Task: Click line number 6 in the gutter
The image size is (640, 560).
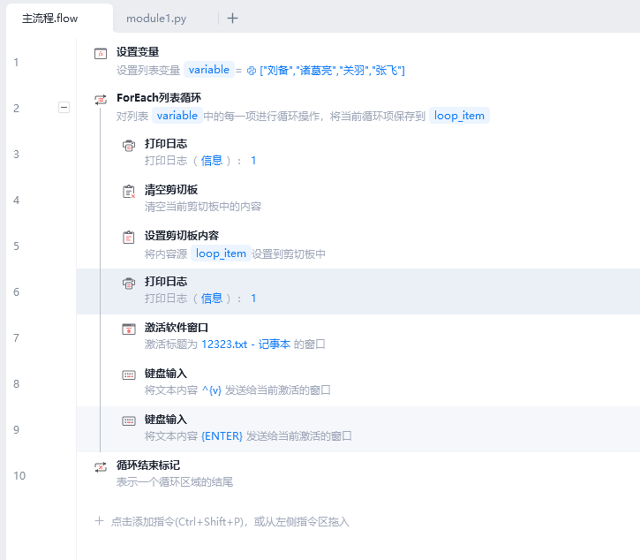Action: 16,292
